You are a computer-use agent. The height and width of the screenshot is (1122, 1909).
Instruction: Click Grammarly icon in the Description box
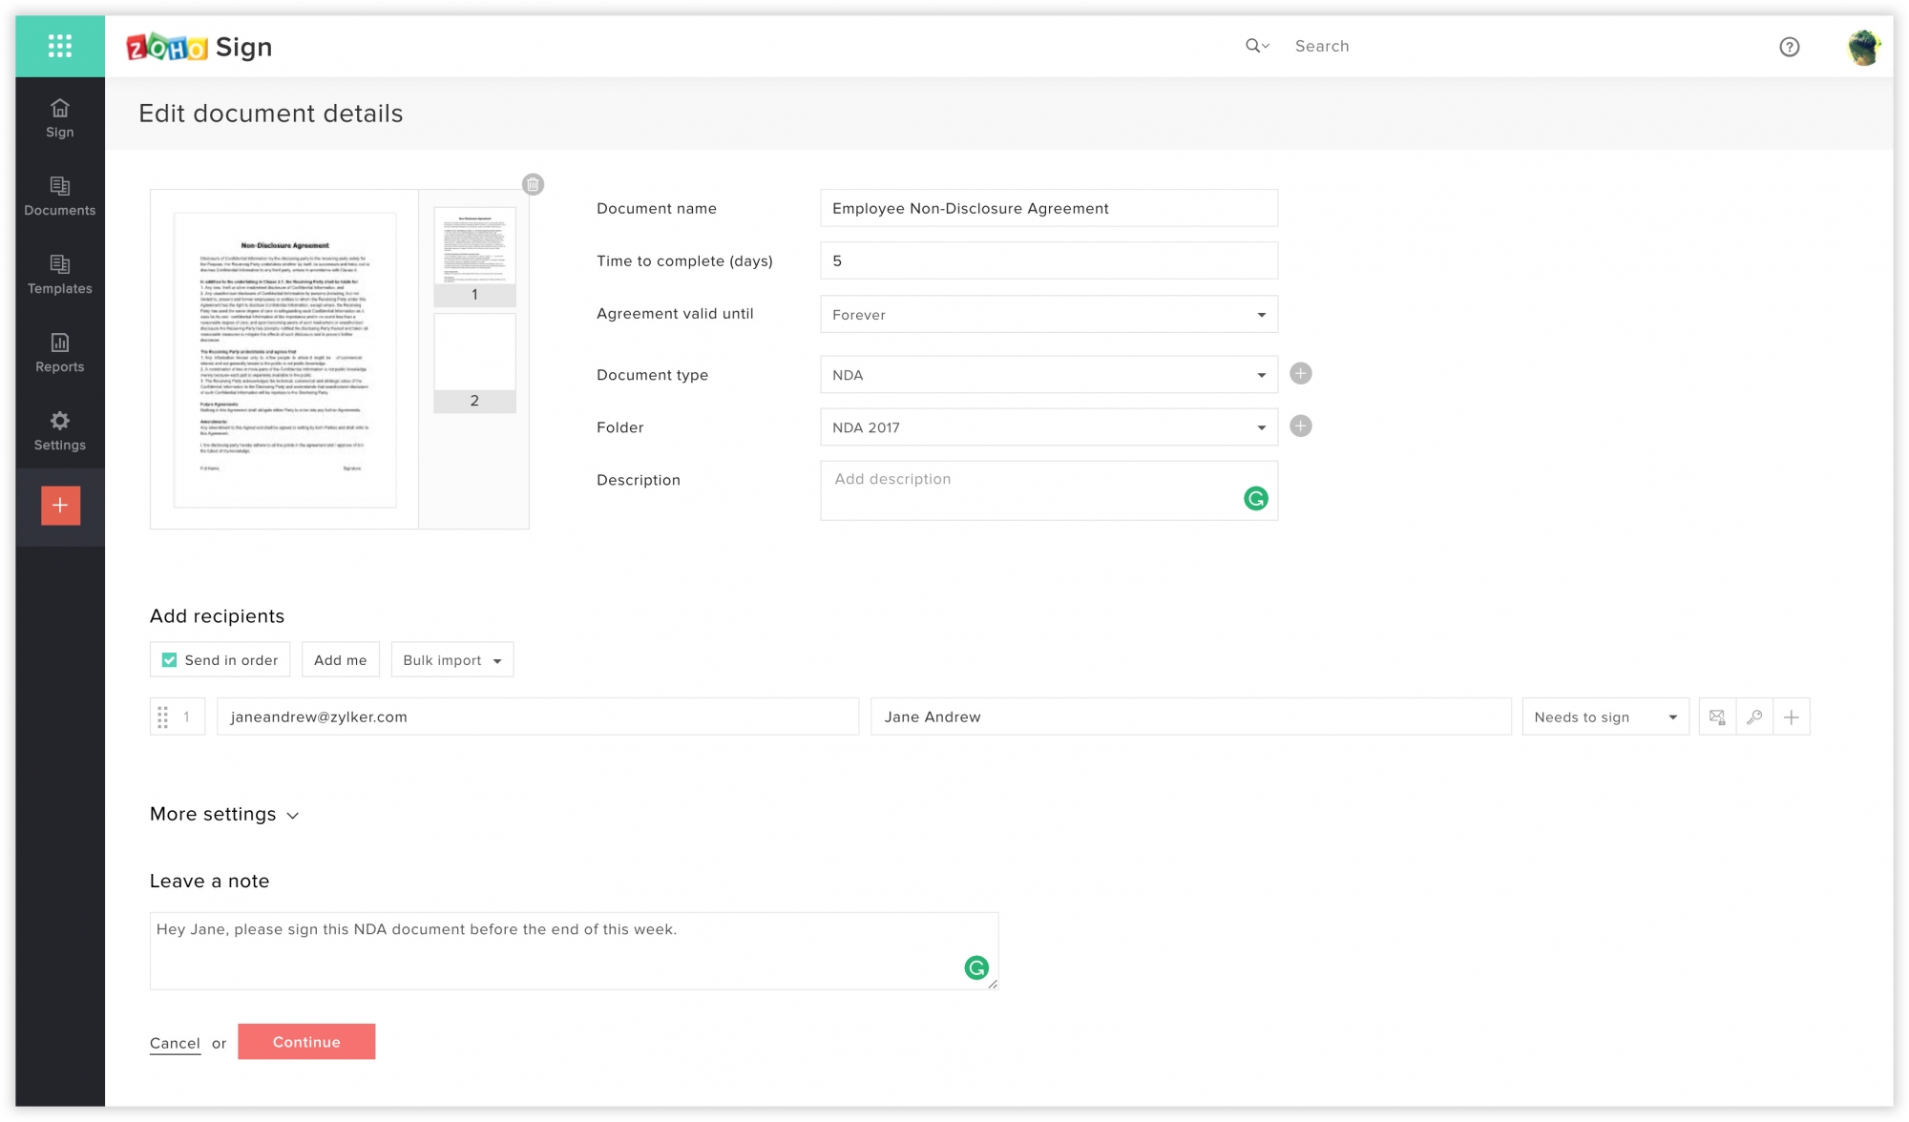[1256, 498]
